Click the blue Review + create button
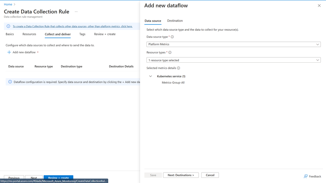This screenshot has height=183, width=326. [58, 177]
